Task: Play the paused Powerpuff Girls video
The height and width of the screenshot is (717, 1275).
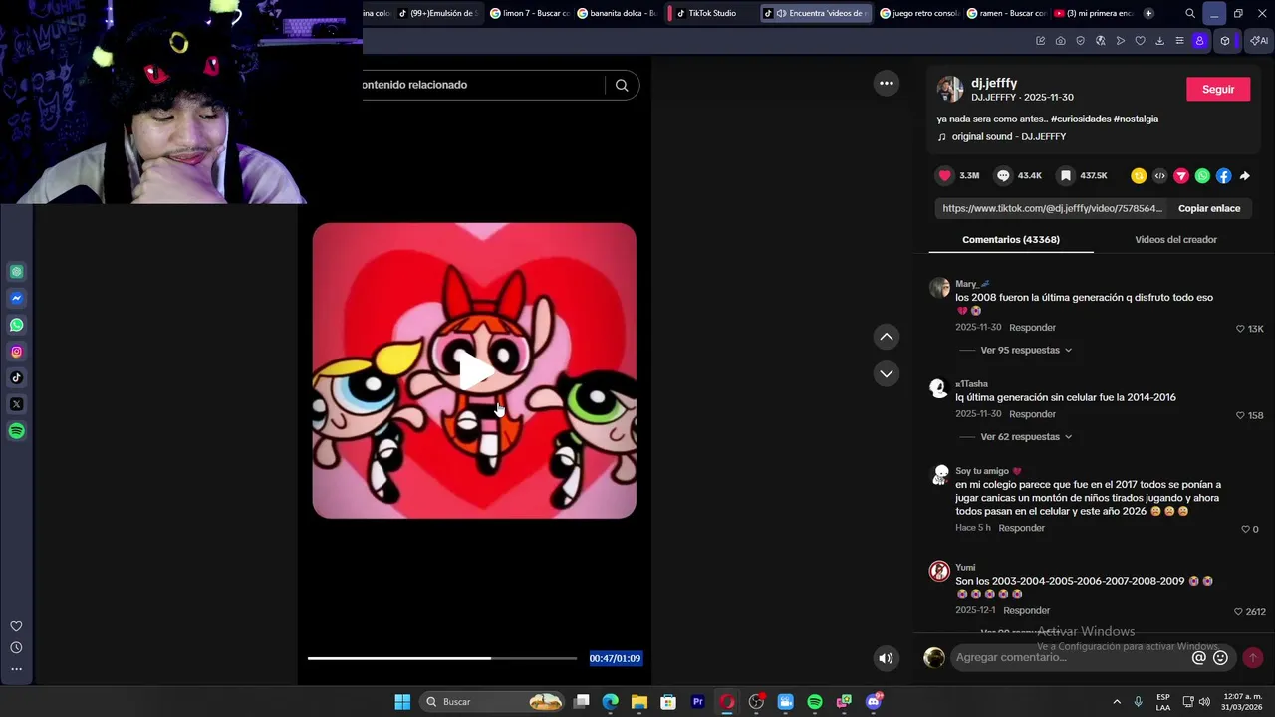Action: (475, 369)
